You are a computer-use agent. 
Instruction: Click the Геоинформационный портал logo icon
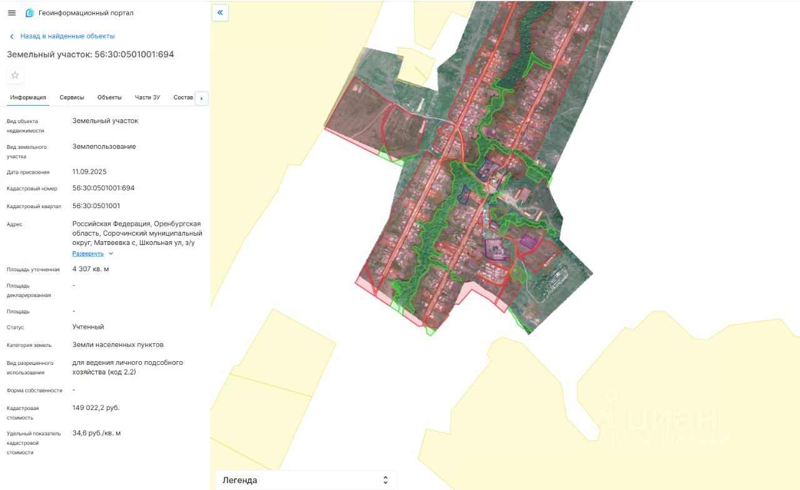pos(29,12)
